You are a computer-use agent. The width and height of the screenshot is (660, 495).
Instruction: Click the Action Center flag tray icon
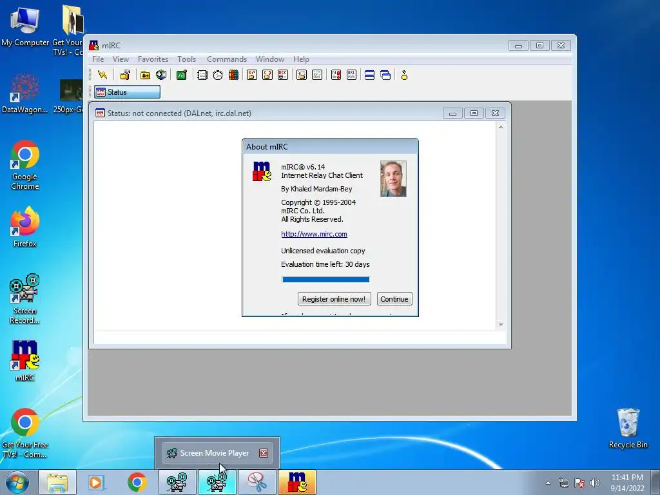pos(579,483)
